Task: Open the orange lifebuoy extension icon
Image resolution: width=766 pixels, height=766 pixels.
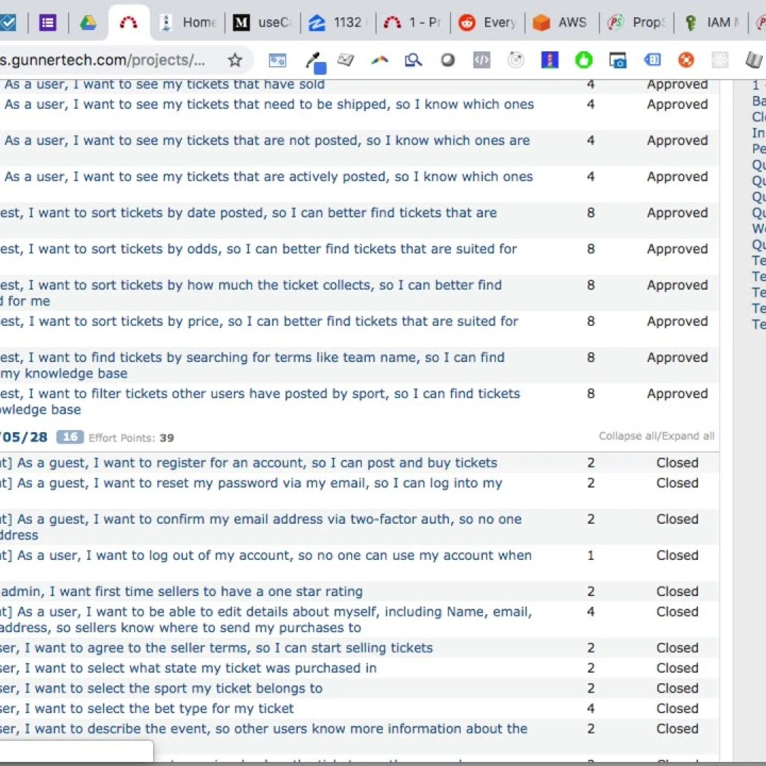Action: 686,60
